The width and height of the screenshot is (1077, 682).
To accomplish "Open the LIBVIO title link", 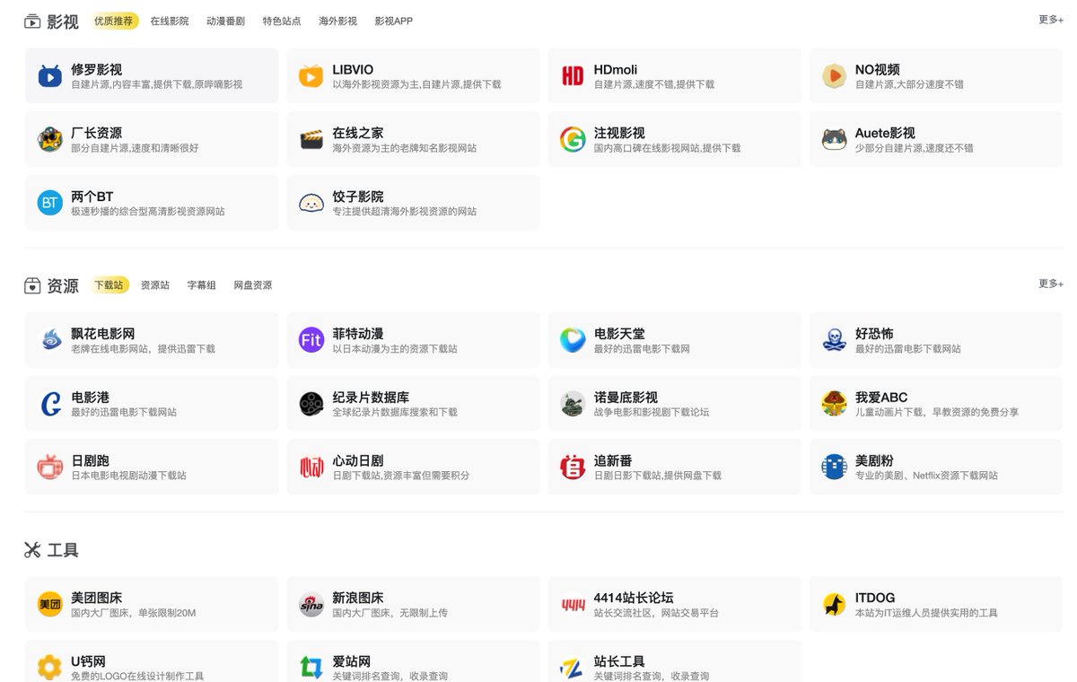I will [x=353, y=69].
